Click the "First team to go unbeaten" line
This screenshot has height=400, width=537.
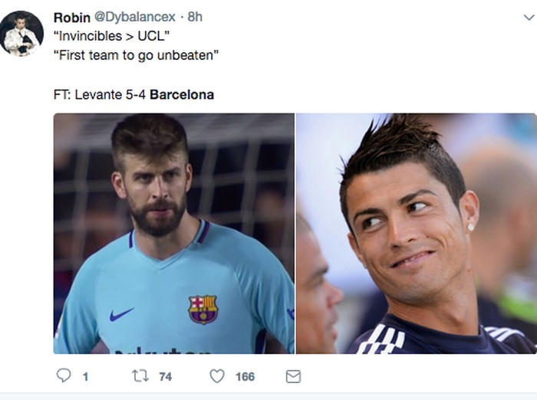136,55
